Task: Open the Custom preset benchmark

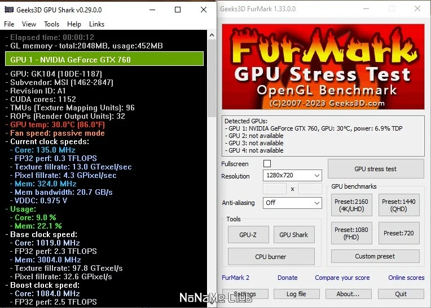Action: 375,256
